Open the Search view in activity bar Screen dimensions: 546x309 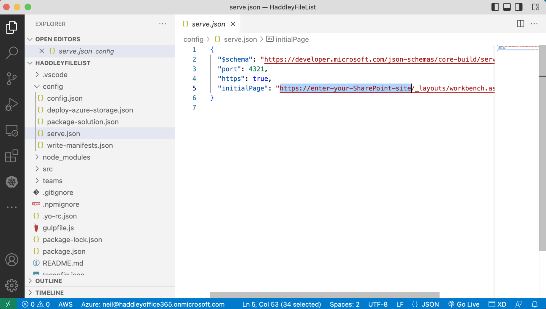[x=12, y=53]
